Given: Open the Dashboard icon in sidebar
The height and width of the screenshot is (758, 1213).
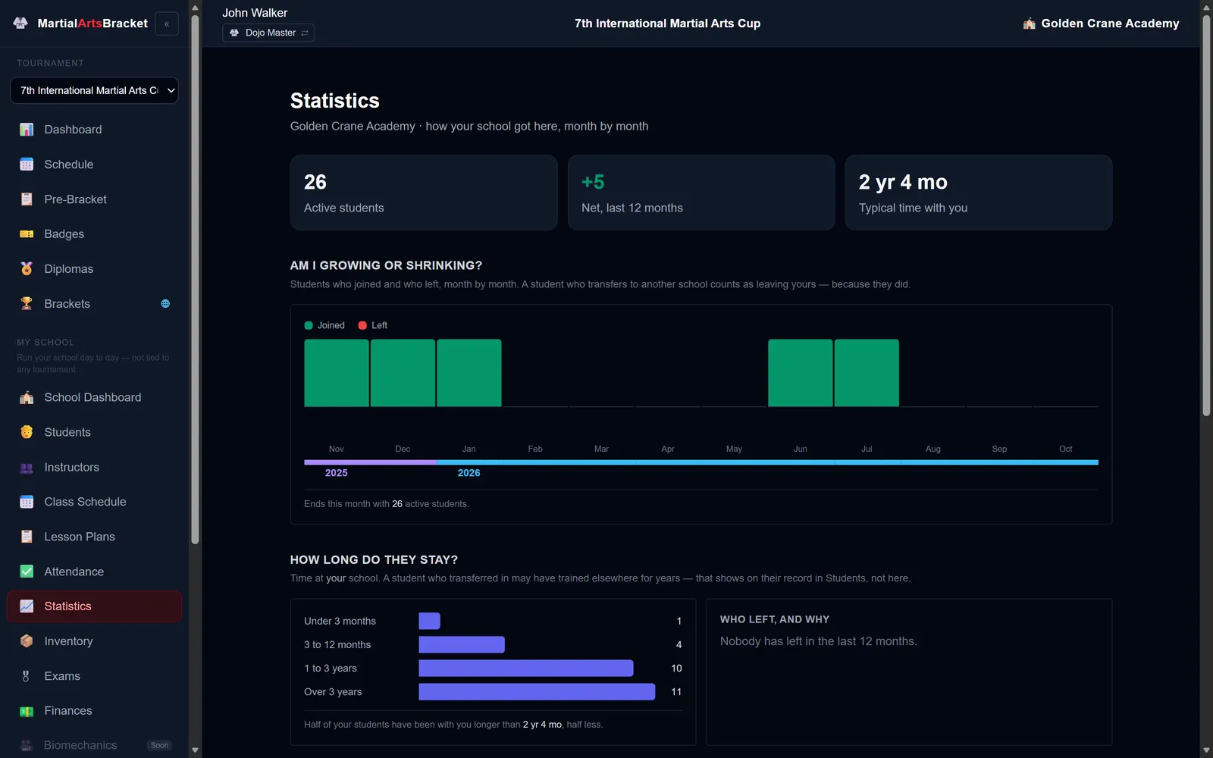Looking at the screenshot, I should [27, 130].
